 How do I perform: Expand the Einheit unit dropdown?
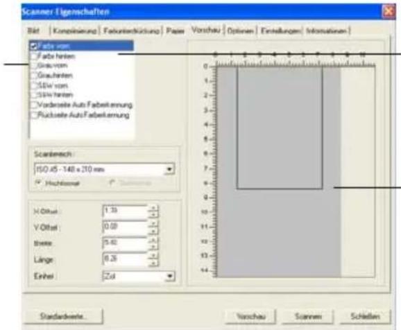170,276
